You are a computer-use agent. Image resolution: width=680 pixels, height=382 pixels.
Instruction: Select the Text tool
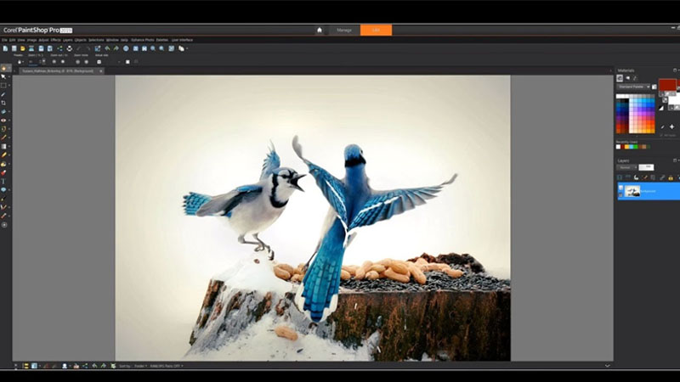pos(3,181)
